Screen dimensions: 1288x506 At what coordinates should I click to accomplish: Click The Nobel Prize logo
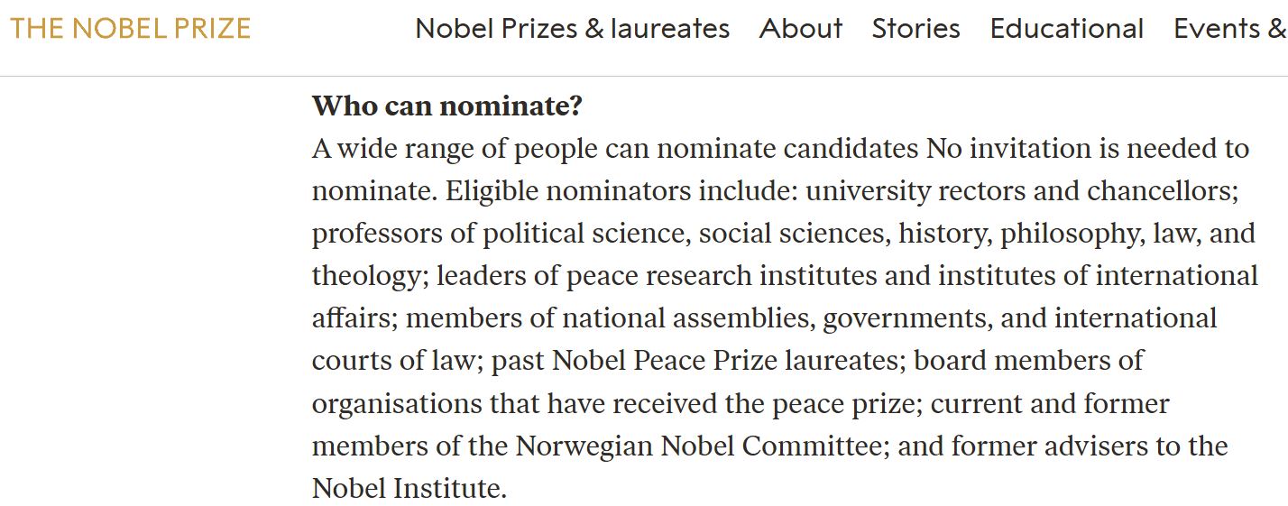130,28
